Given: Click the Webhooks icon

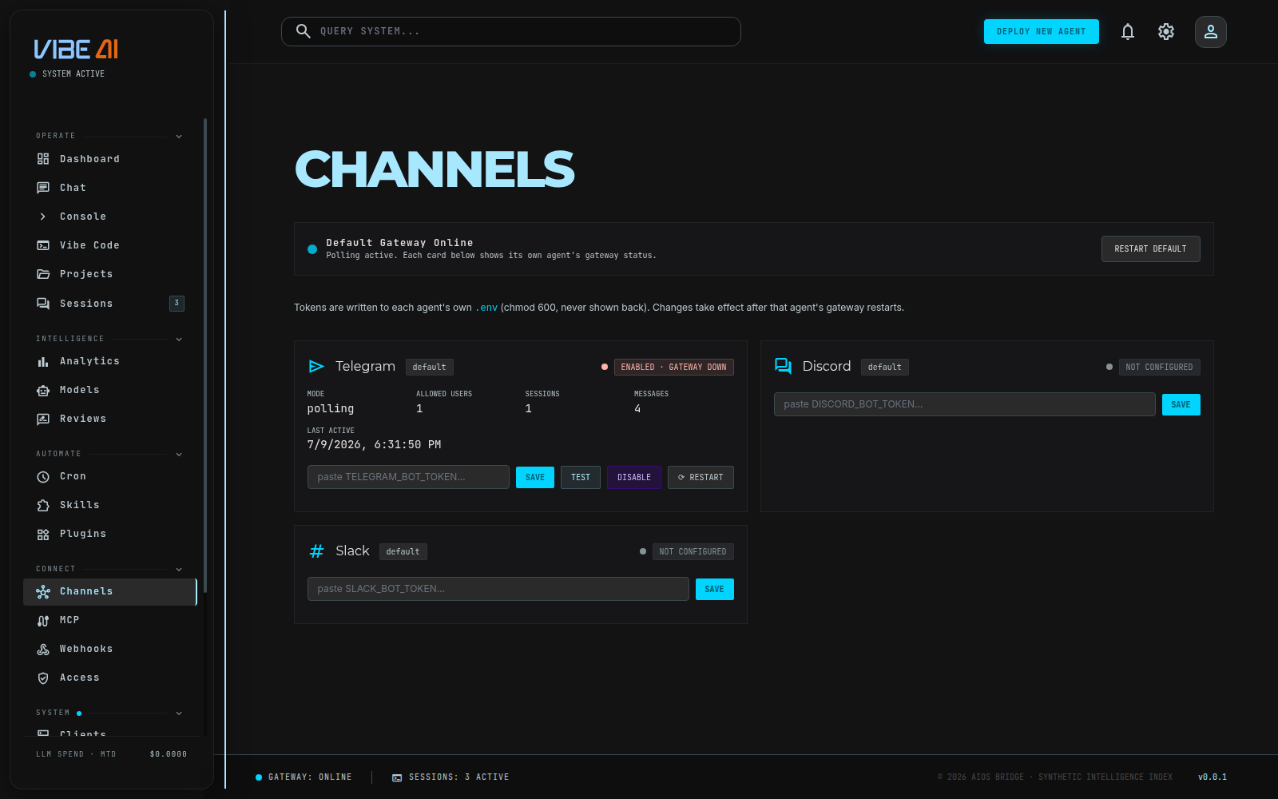Looking at the screenshot, I should click(43, 649).
